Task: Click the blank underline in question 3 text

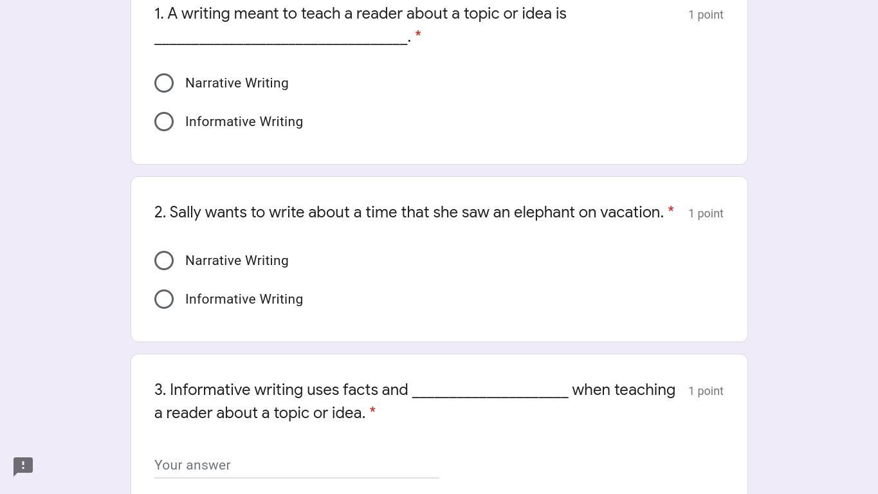Action: click(490, 394)
